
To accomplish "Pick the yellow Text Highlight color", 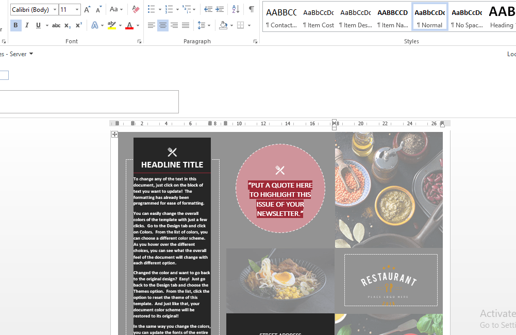I will (111, 25).
